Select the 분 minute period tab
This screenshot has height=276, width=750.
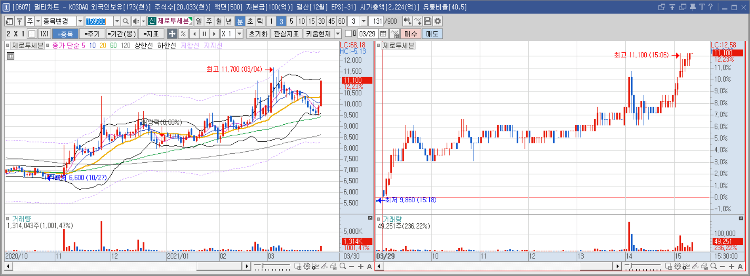(240, 21)
